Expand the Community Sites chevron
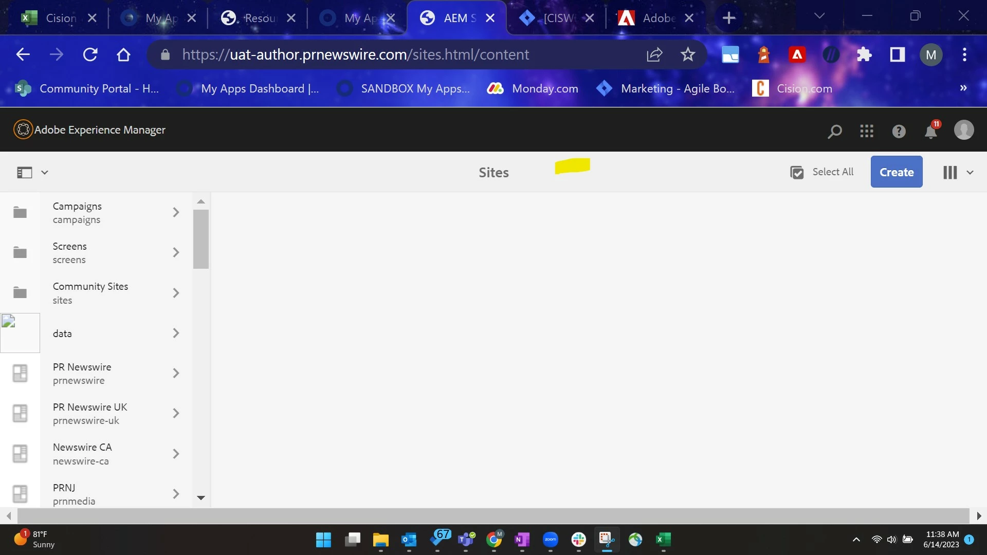The height and width of the screenshot is (555, 987). [x=176, y=293]
